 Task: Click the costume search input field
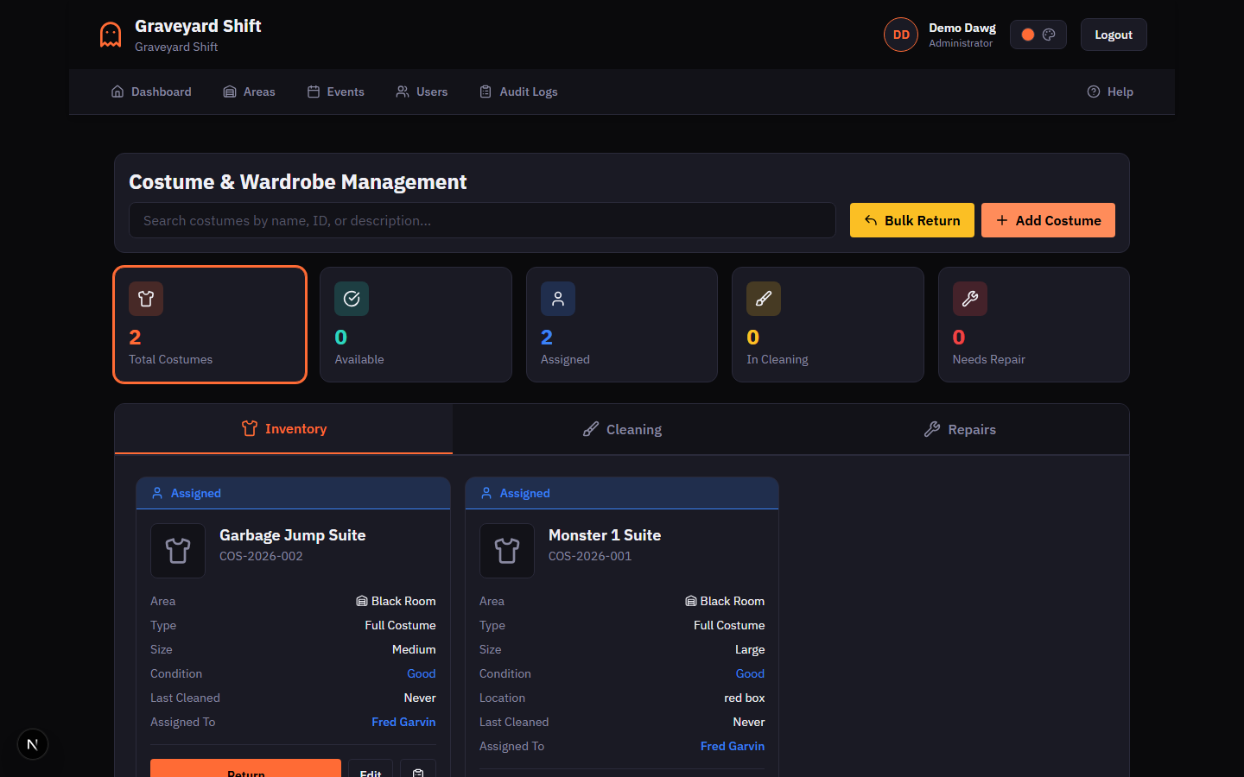click(482, 220)
